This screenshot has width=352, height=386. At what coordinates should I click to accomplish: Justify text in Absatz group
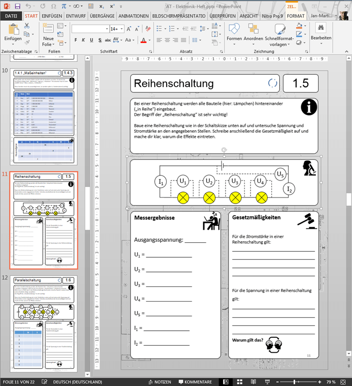[x=183, y=40]
